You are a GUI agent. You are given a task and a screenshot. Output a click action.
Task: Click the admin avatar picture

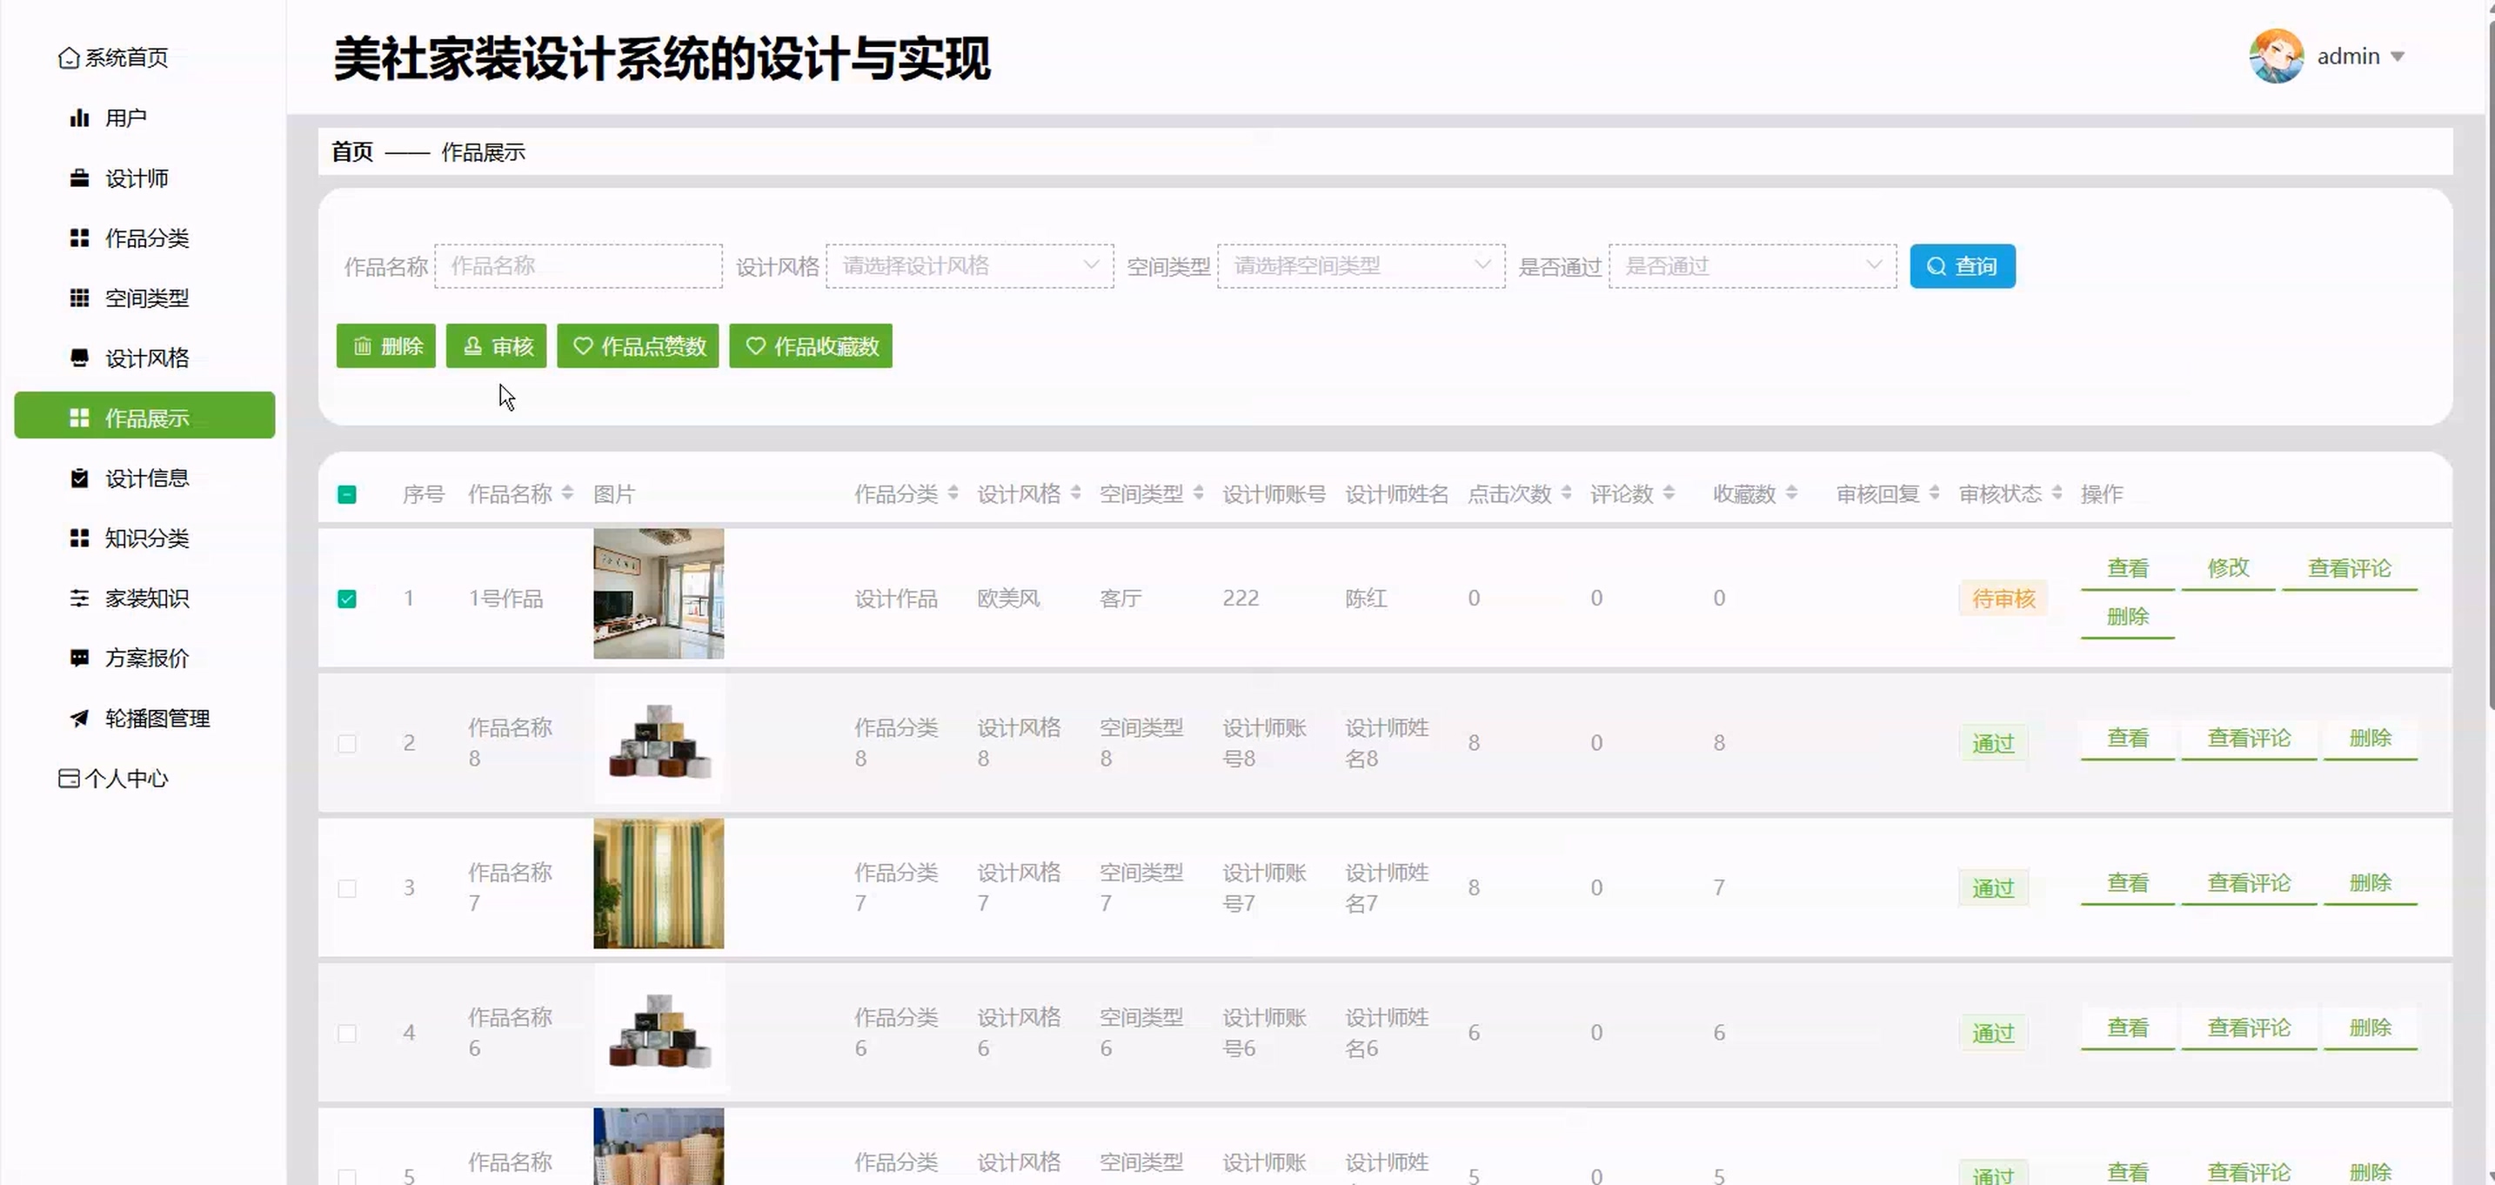coord(2275,57)
